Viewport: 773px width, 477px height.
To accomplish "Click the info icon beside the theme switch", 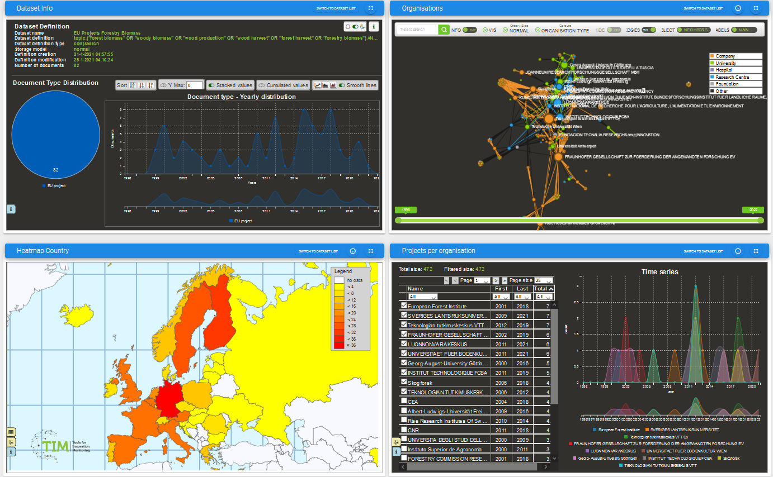I will click(374, 26).
